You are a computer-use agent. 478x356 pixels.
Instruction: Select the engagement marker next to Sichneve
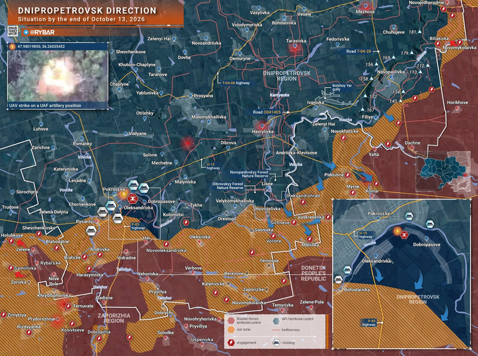(x=293, y=222)
